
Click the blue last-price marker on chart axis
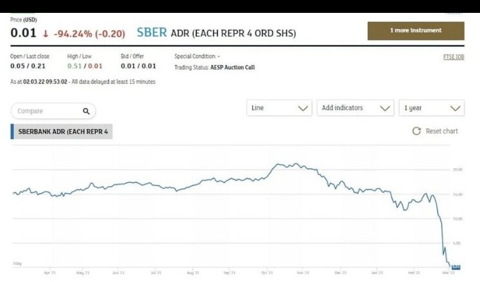456,267
